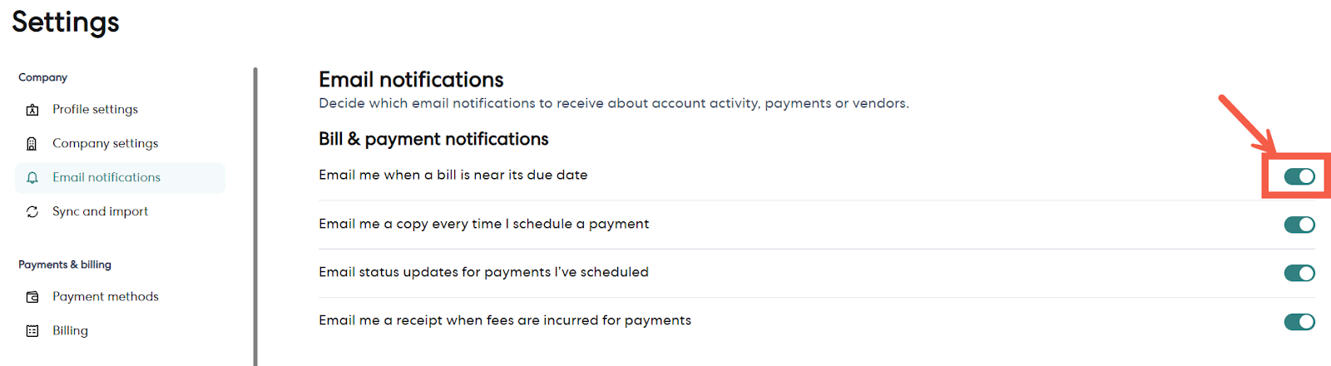1331x366 pixels.
Task: Disable copy email when scheduling a payment
Action: (1299, 225)
